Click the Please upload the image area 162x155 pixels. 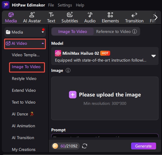tap(105, 98)
